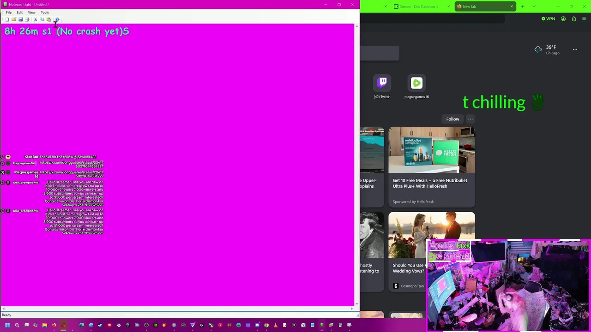This screenshot has width=591, height=332.
Task: Cut selection with the scissors icon
Action: [35, 19]
